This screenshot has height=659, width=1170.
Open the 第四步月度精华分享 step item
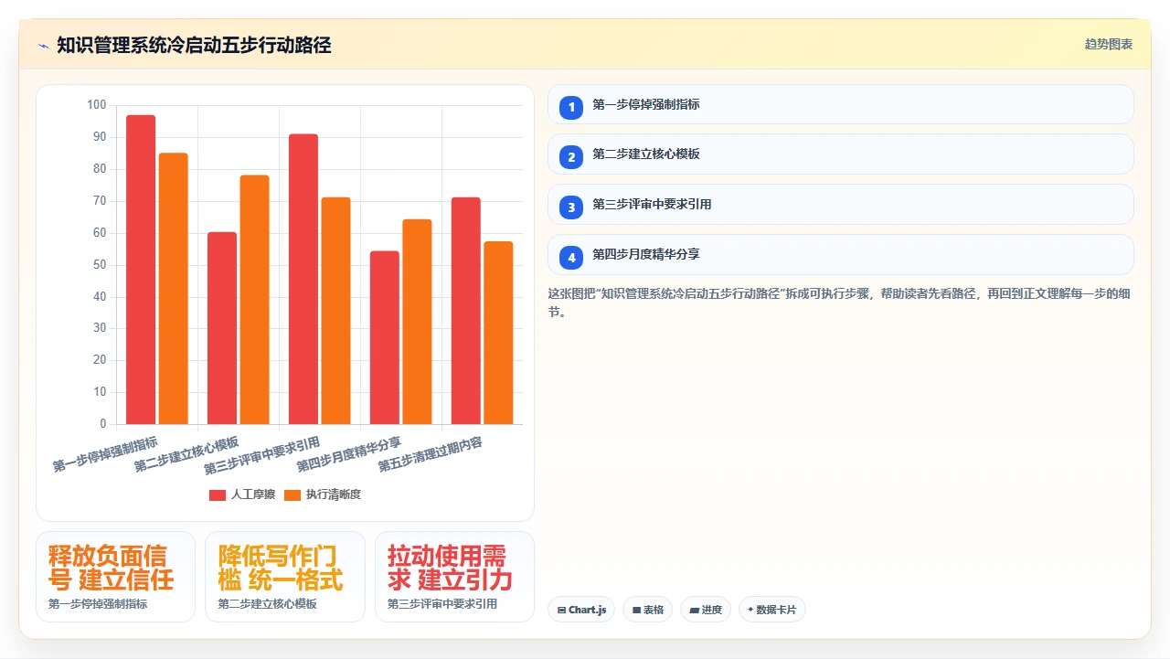840,255
